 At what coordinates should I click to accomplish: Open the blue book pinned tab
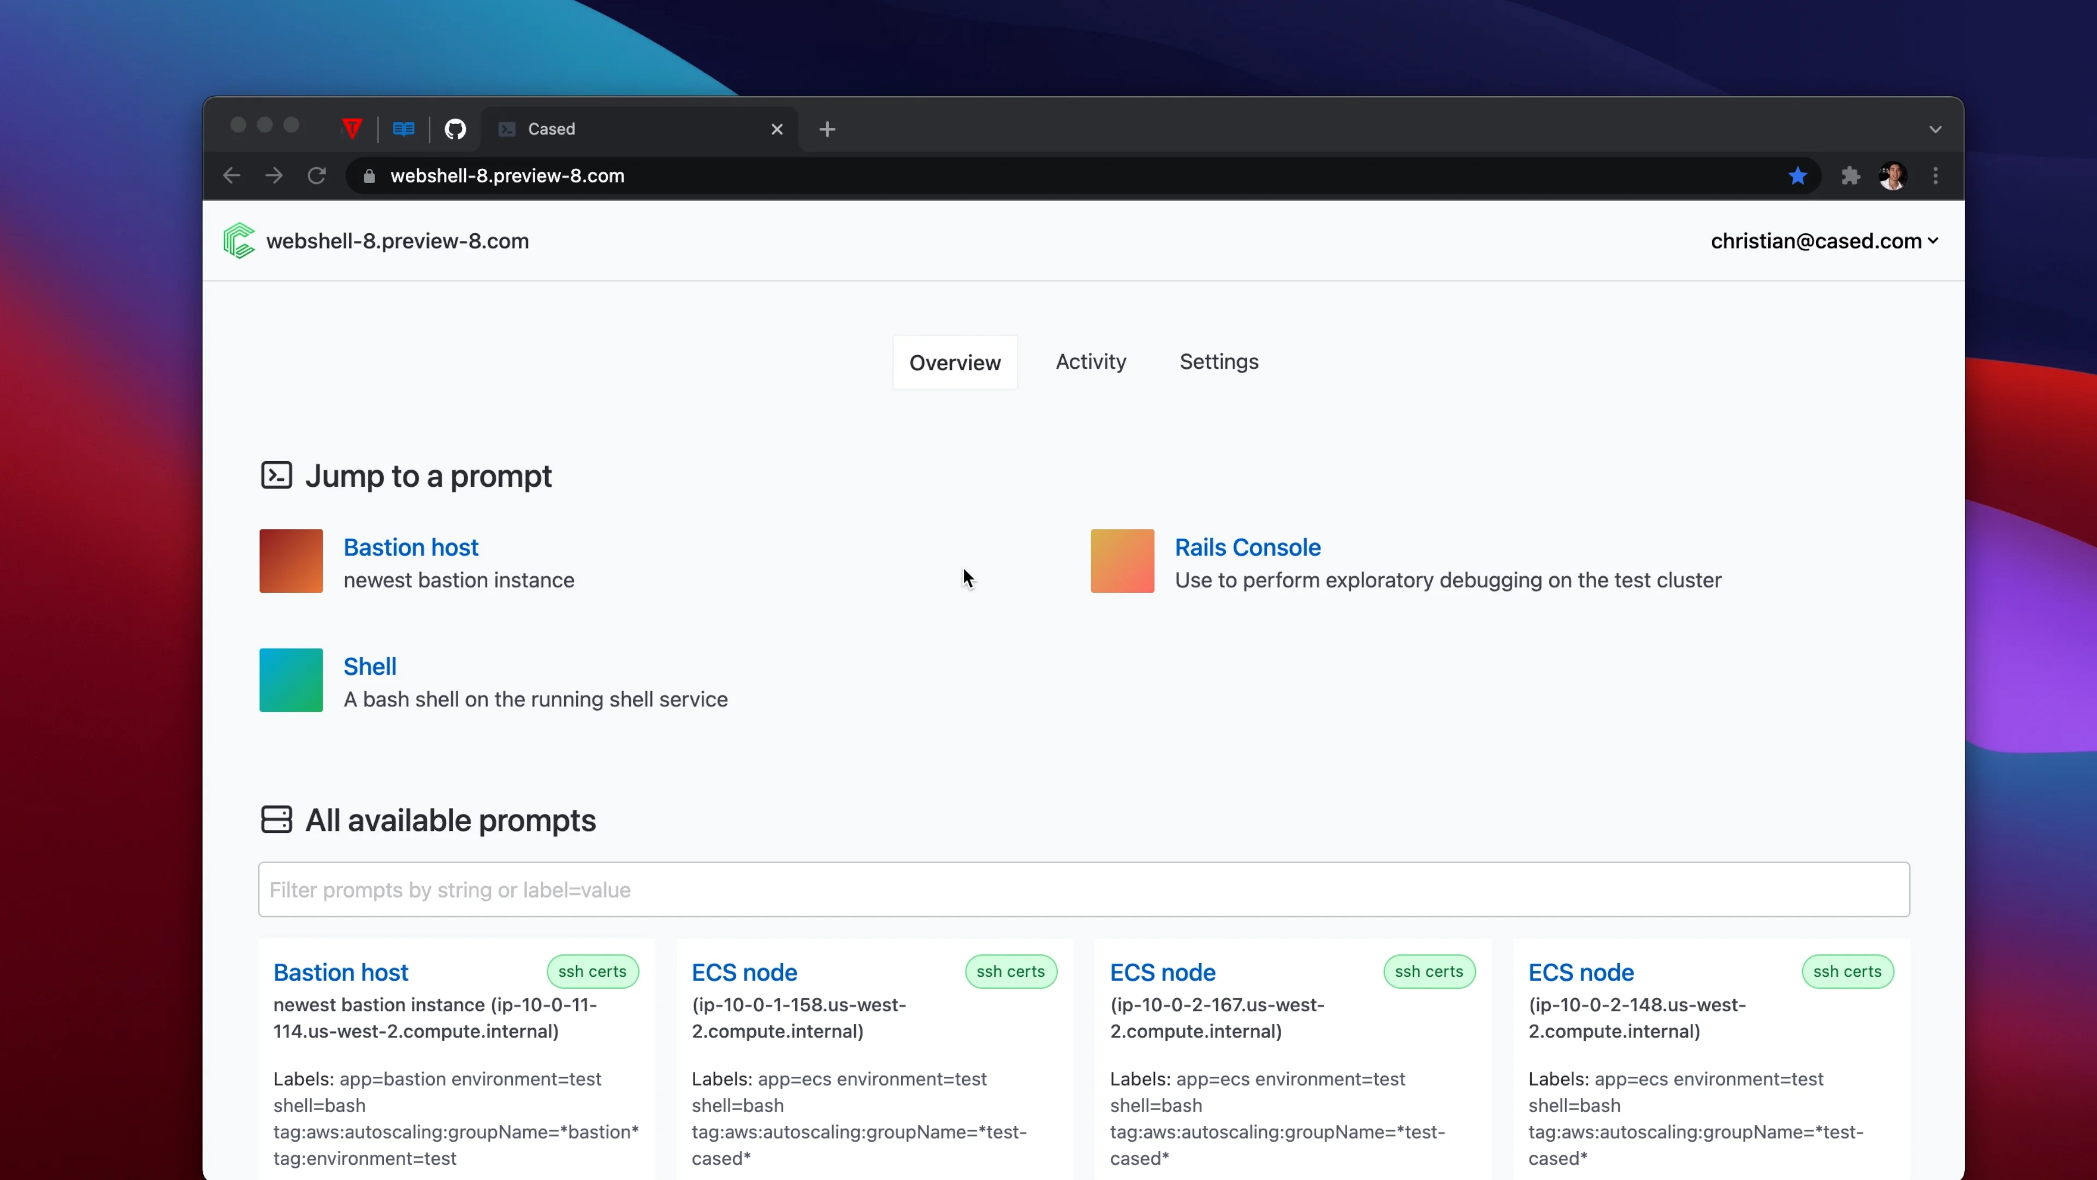pyautogui.click(x=404, y=129)
